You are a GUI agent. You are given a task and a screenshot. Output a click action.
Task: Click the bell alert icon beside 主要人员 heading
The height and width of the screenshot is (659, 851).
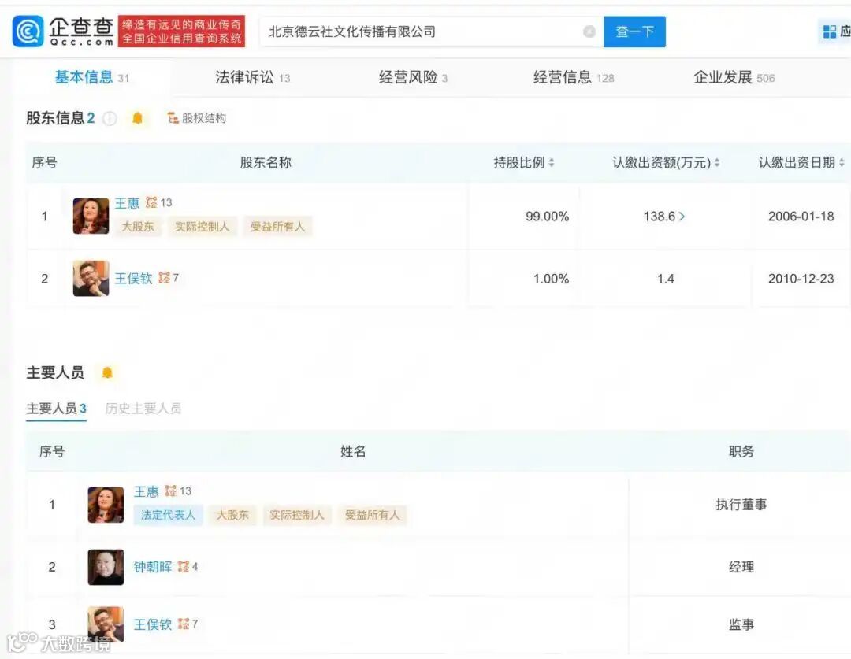107,372
